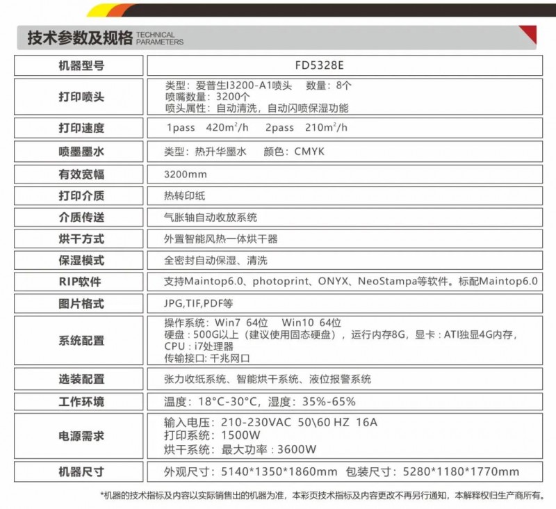Image resolution: width=556 pixels, height=509 pixels.
Task: Click the 烘干方式 label cell
Action: 81,239
